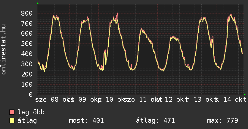Screen dimensions: 248x129
Task: Select the legtöbb legend label
Action: point(31,112)
